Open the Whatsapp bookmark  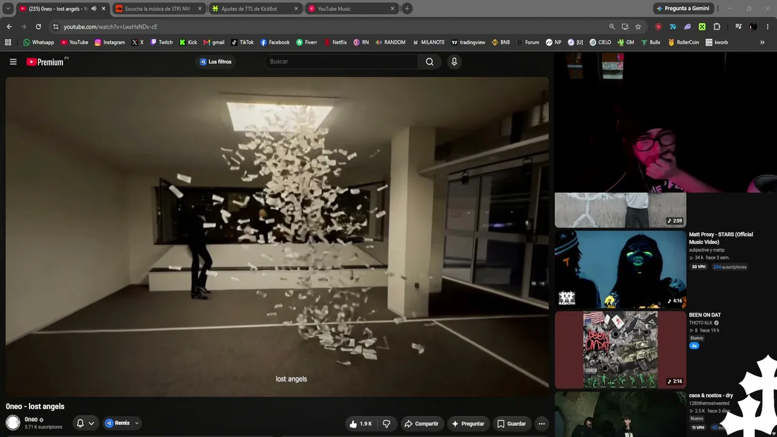[x=38, y=42]
